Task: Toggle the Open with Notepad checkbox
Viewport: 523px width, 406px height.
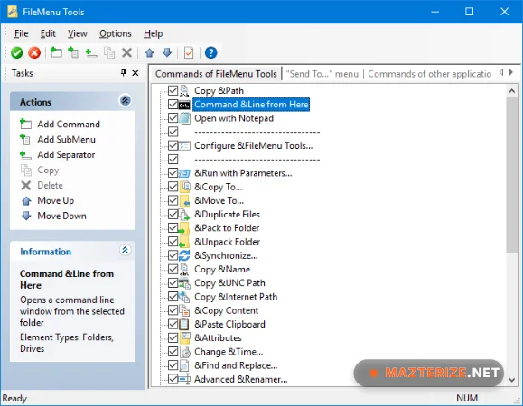Action: coord(173,118)
